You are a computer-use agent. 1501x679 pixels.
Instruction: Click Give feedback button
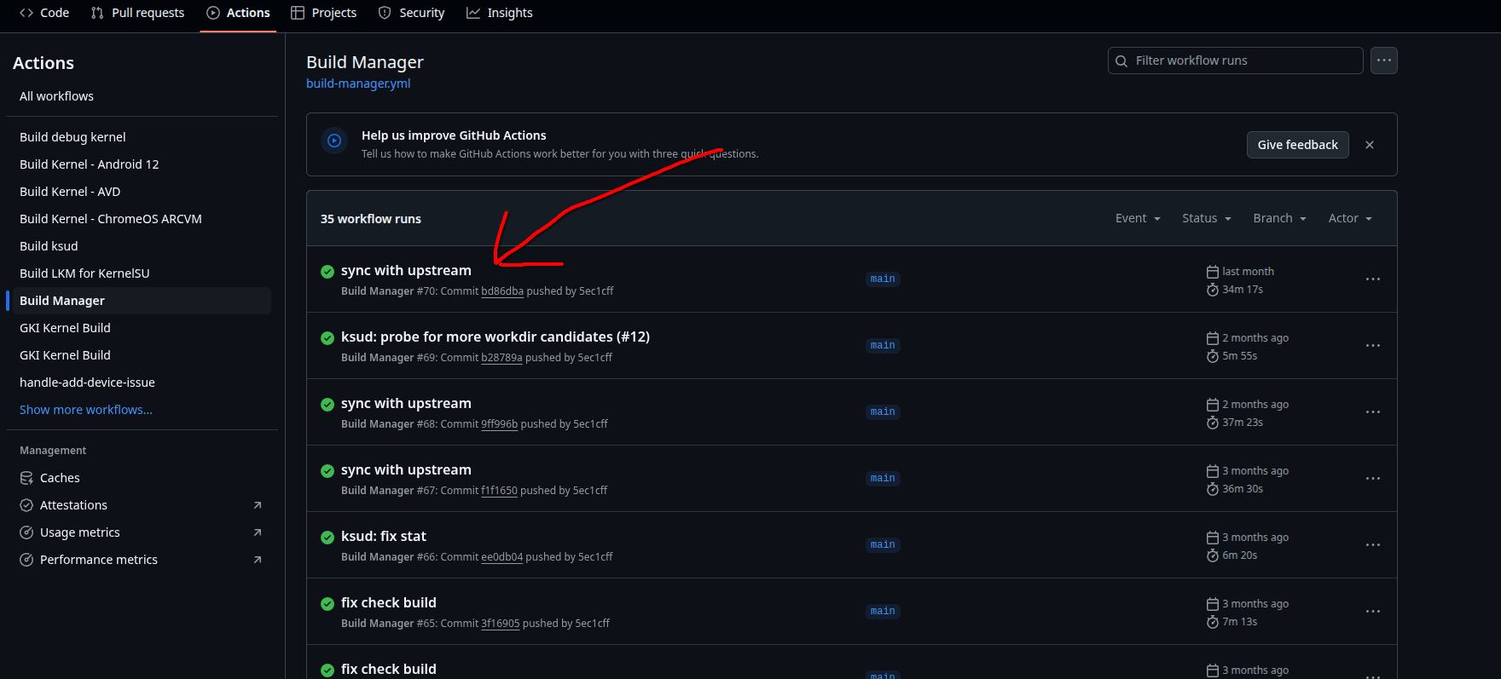[1297, 145]
